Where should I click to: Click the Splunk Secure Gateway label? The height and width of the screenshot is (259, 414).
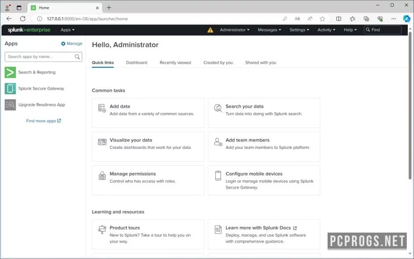point(41,89)
